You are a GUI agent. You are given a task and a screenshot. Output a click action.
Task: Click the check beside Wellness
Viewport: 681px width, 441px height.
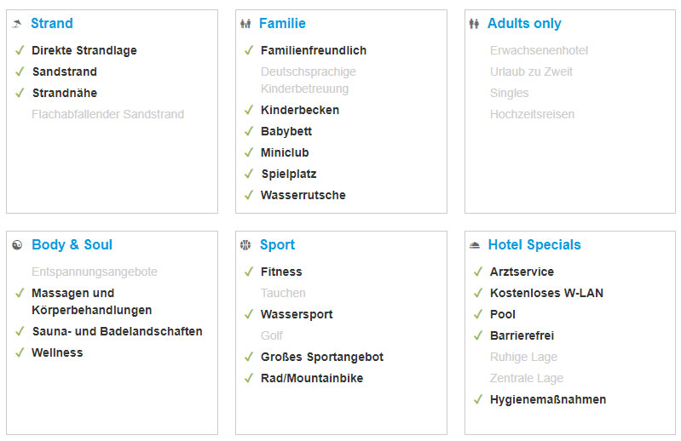point(20,352)
